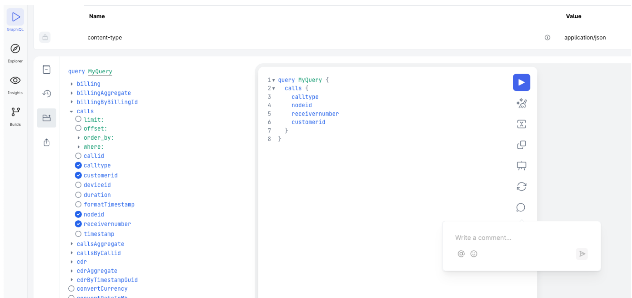Viewport: 632px width, 298px height.
Task: Expand the cdrAggregate field
Action: [72, 271]
